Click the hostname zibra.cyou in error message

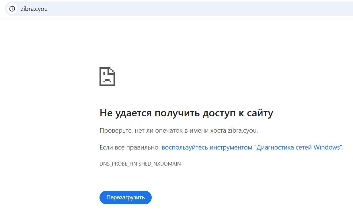coord(242,131)
